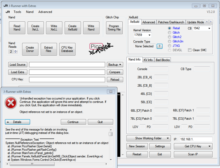
Task: Start a New Session
Action: [137, 146]
